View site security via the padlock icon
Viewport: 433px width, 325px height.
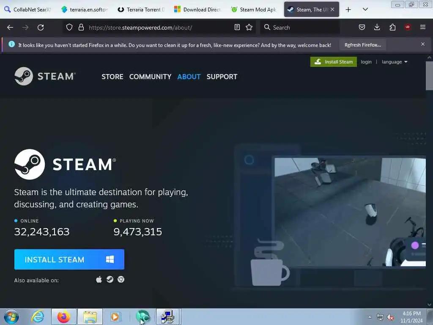click(x=81, y=27)
